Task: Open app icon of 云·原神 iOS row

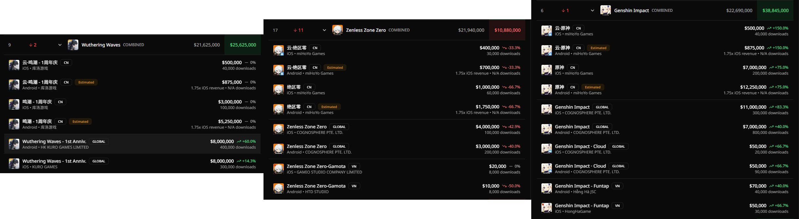Action: 547,31
